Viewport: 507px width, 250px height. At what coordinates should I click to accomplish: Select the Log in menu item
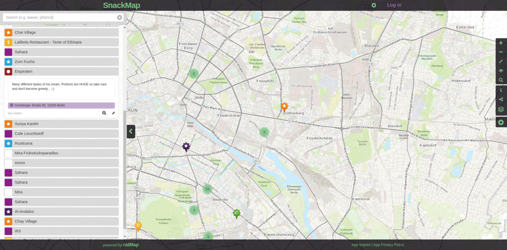pos(394,5)
